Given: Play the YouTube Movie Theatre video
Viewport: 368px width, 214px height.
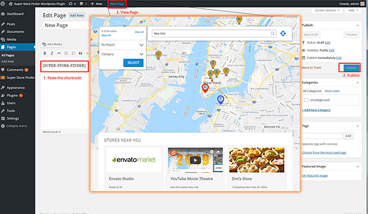Looking at the screenshot, I should pos(196,160).
